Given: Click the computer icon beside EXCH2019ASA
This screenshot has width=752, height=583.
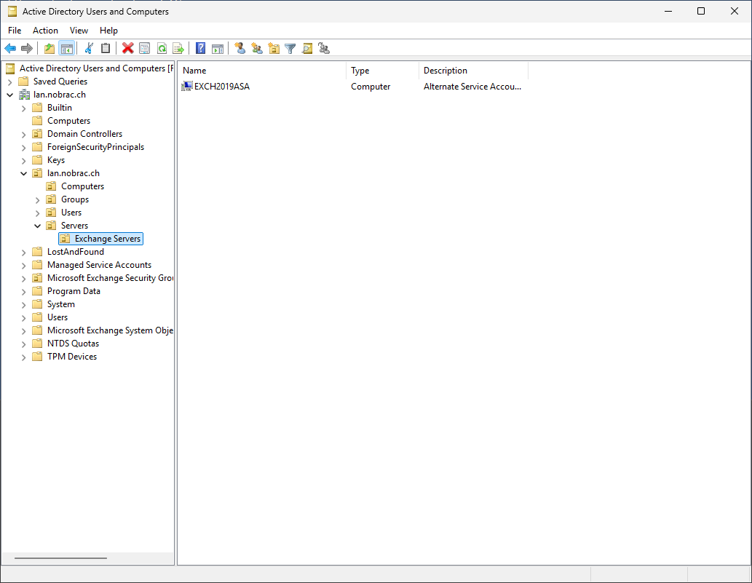Looking at the screenshot, I should coord(186,87).
